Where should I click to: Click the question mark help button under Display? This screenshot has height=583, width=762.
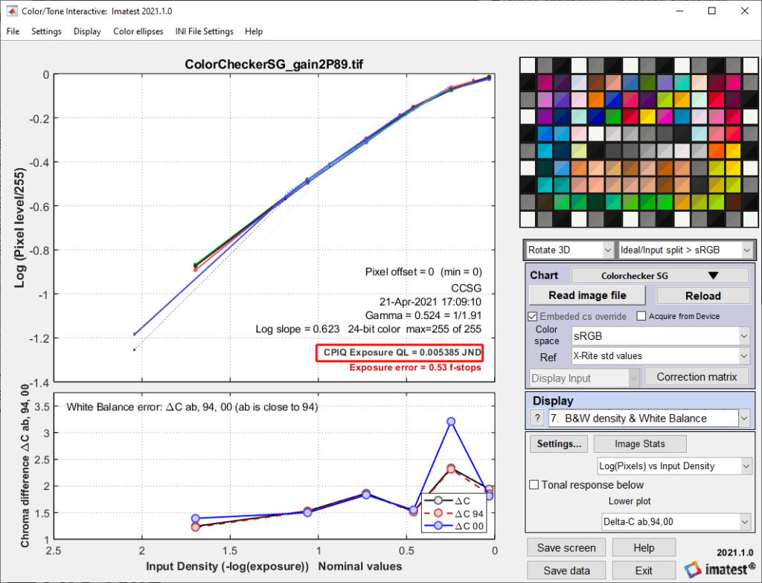pos(537,419)
